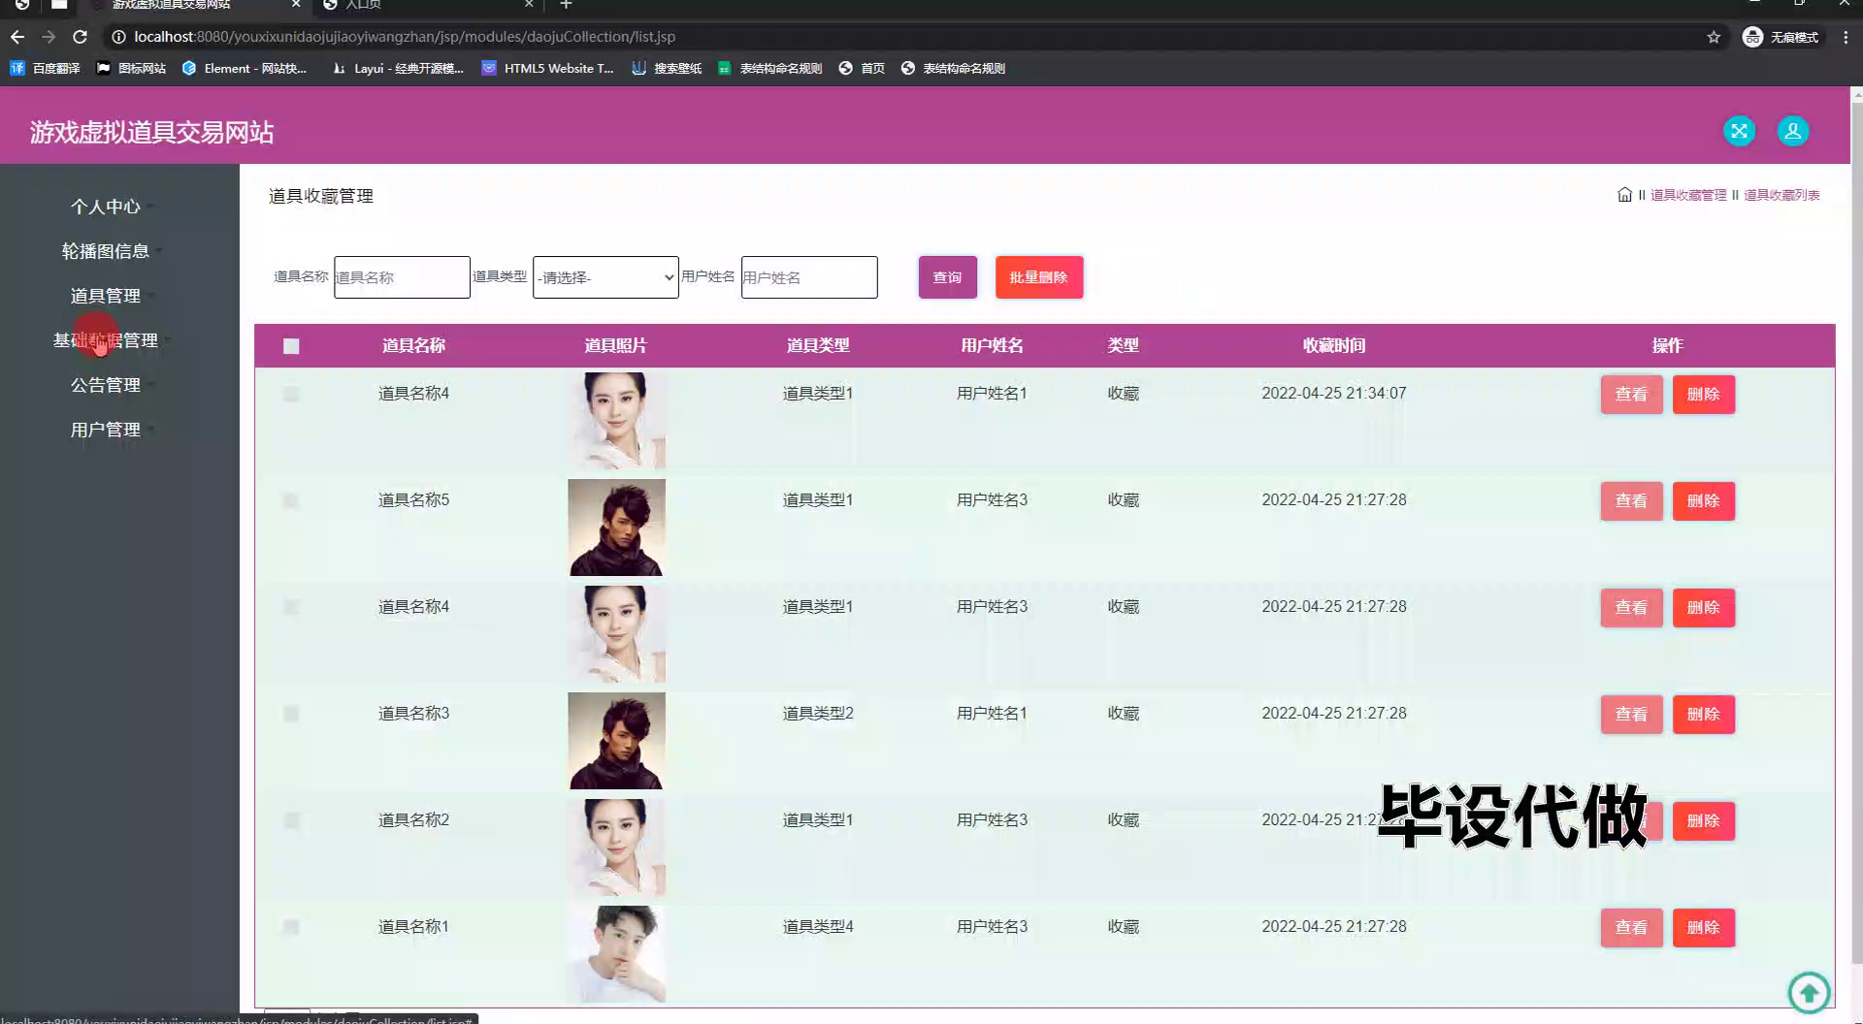Viewport: 1863px width, 1024px height.
Task: Click 道具类型2 cell text
Action: pos(818,713)
